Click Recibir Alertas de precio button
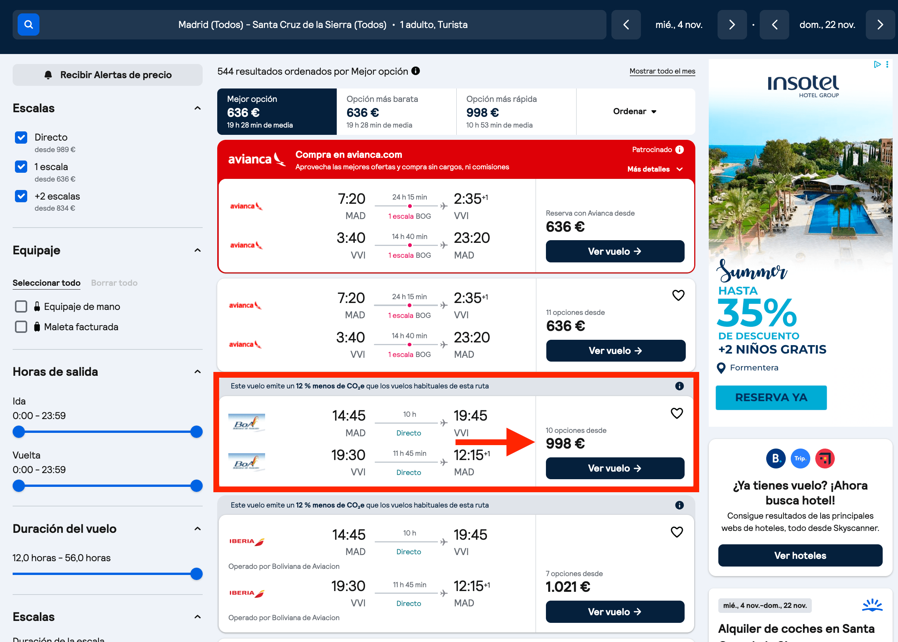898x642 pixels. coord(108,75)
